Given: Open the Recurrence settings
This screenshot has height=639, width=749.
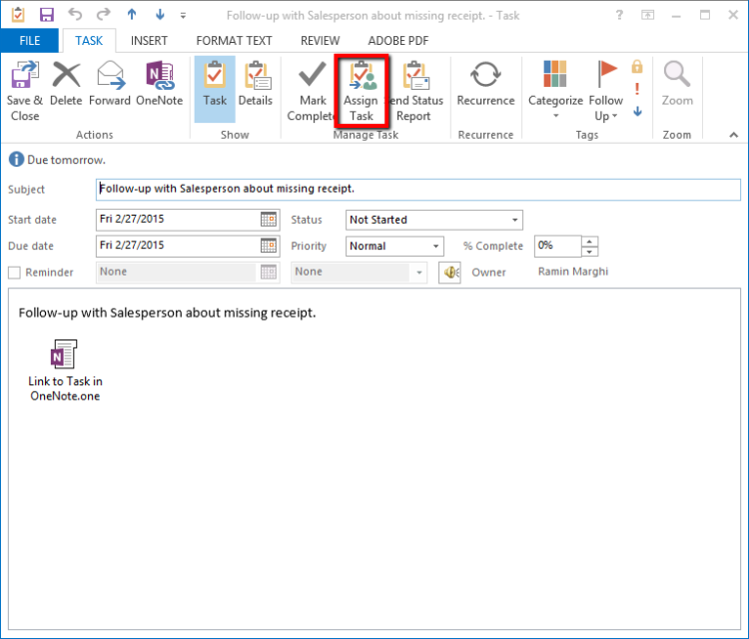Looking at the screenshot, I should click(485, 84).
